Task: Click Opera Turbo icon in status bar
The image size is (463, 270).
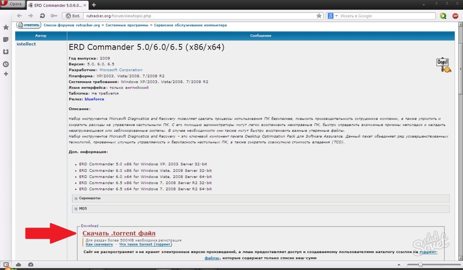Action: [30, 265]
